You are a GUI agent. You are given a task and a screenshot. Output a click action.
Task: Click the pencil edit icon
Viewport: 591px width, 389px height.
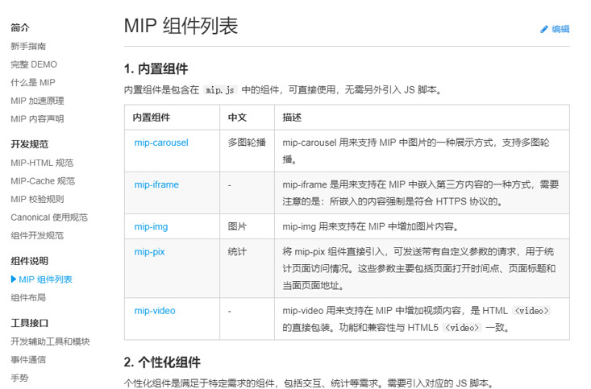(544, 29)
